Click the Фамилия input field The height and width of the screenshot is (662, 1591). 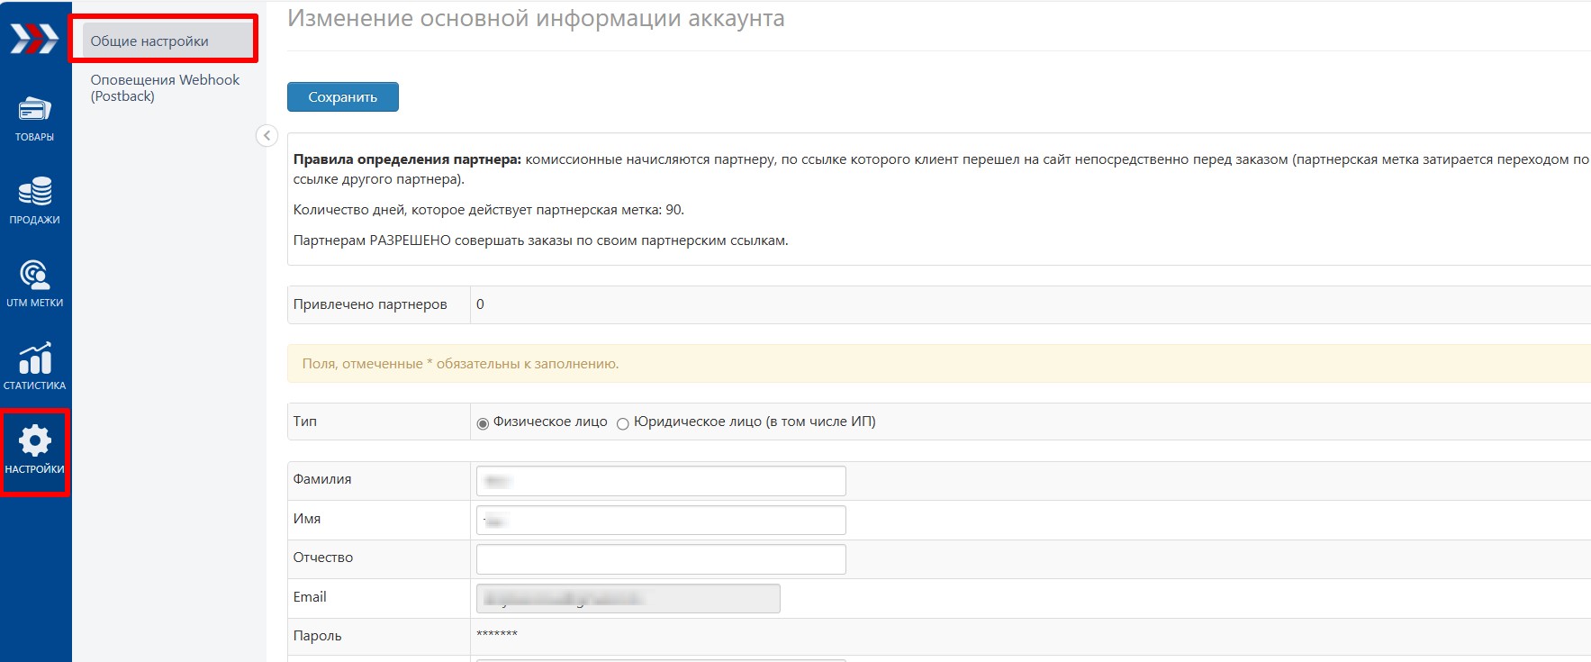click(x=661, y=481)
